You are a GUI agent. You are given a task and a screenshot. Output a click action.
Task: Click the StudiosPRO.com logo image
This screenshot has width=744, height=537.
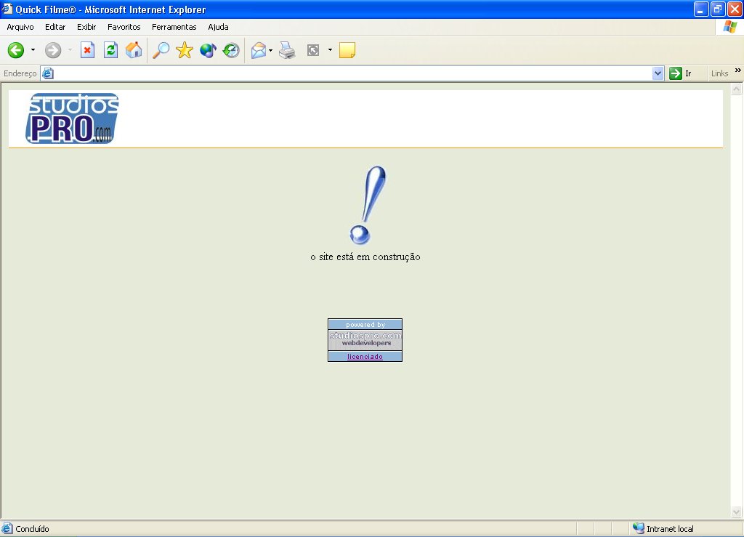coord(72,118)
